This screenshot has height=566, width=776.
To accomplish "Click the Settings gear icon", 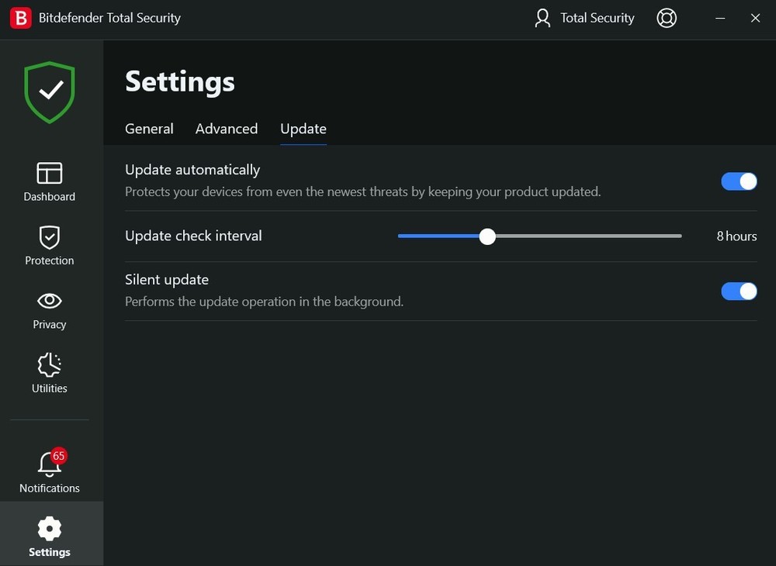I will [49, 529].
